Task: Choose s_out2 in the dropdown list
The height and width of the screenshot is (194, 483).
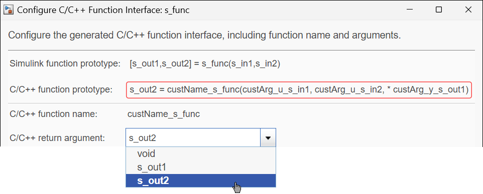Action: pyautogui.click(x=200, y=180)
